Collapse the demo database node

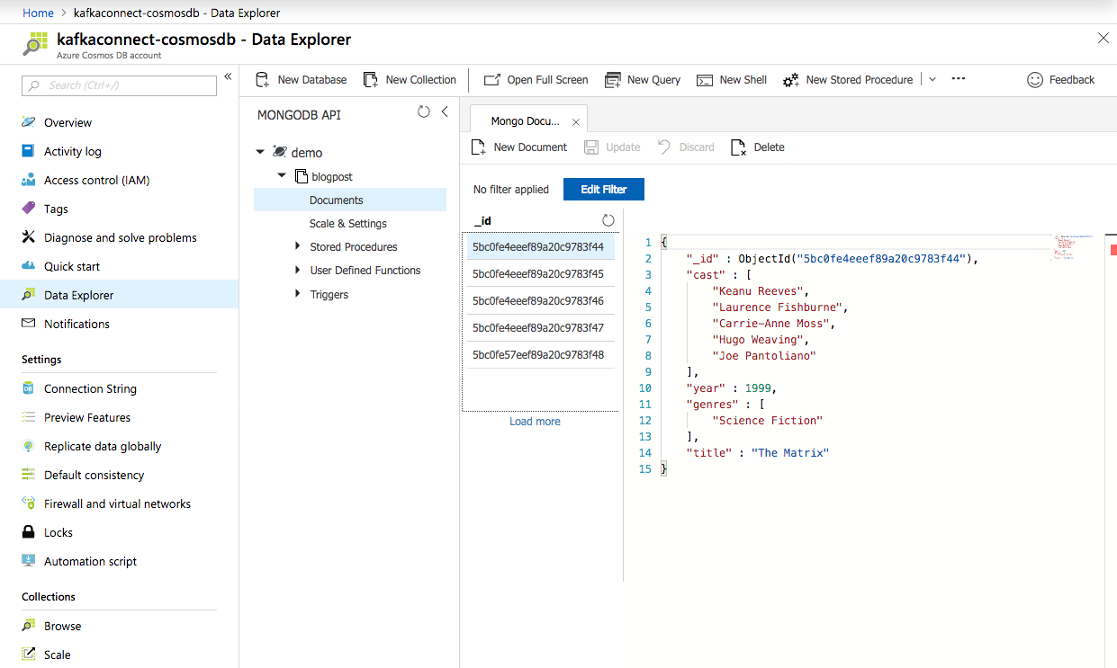click(260, 152)
